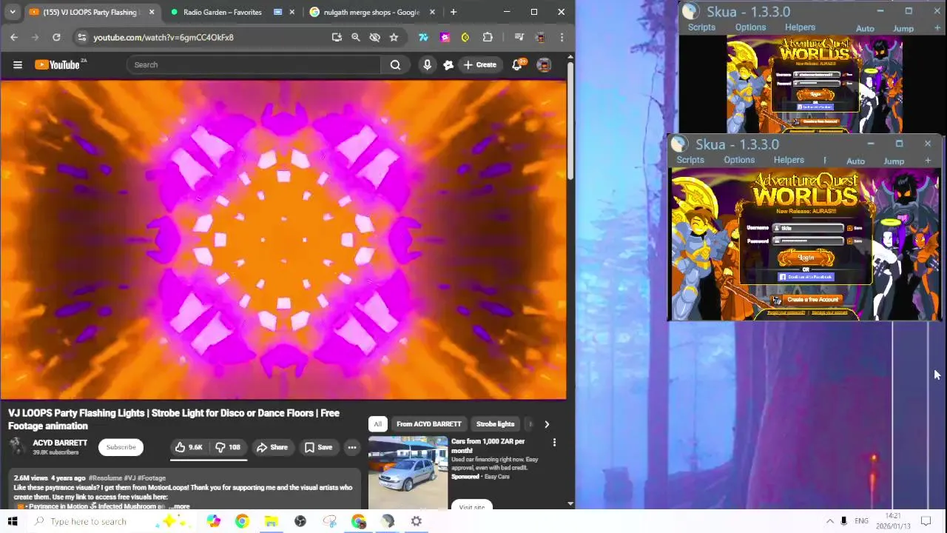Viewport: 947px width, 533px height.
Task: Dislike the video (108)
Action: (x=228, y=447)
